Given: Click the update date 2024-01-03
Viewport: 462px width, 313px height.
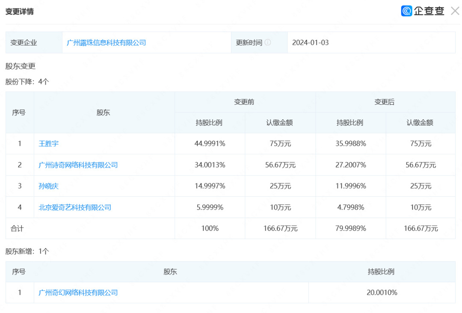Looking at the screenshot, I should [310, 43].
